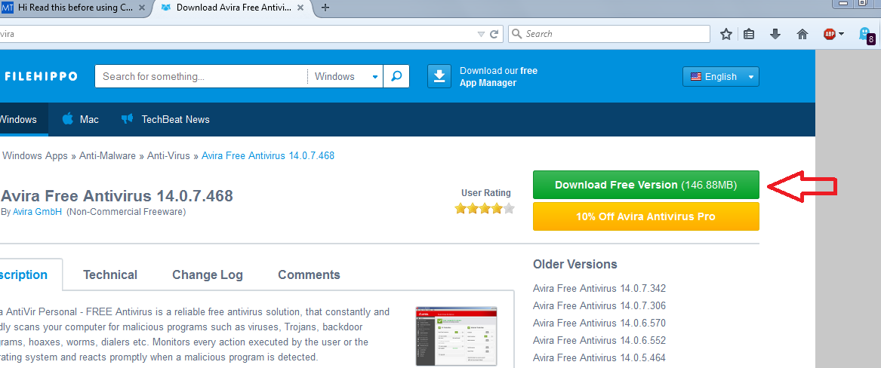Open older version 14.0.5.464
881x368 pixels.
pos(599,358)
